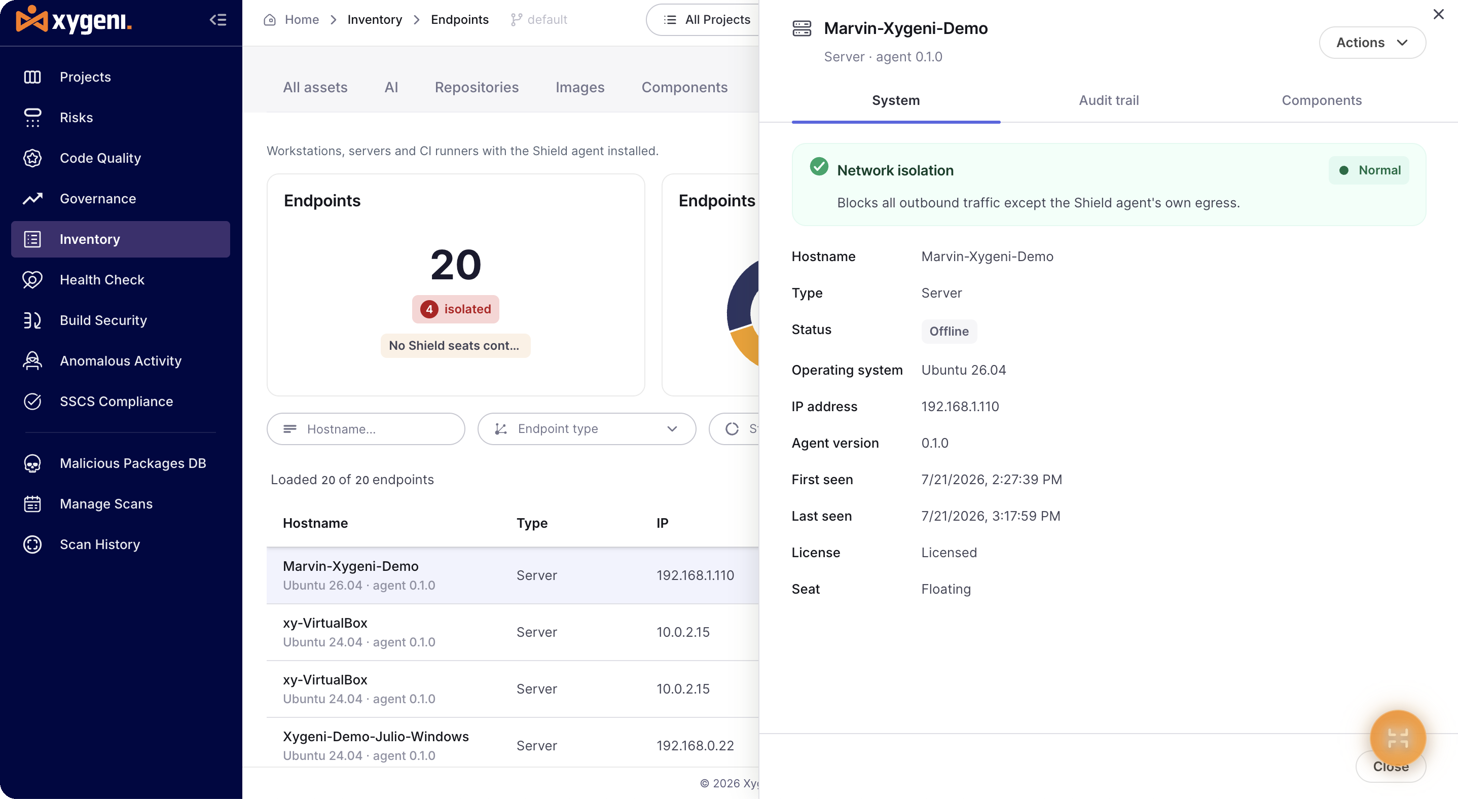Click the Inventory list icon
This screenshot has width=1458, height=799.
coord(32,239)
